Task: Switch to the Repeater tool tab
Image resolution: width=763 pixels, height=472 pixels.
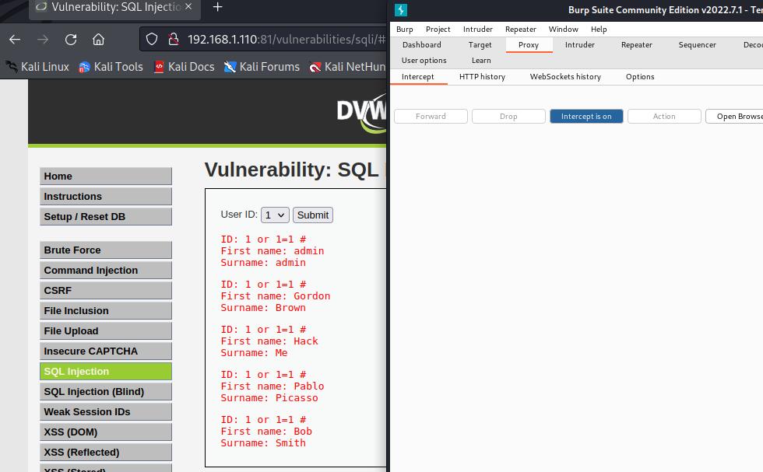Action: click(637, 45)
